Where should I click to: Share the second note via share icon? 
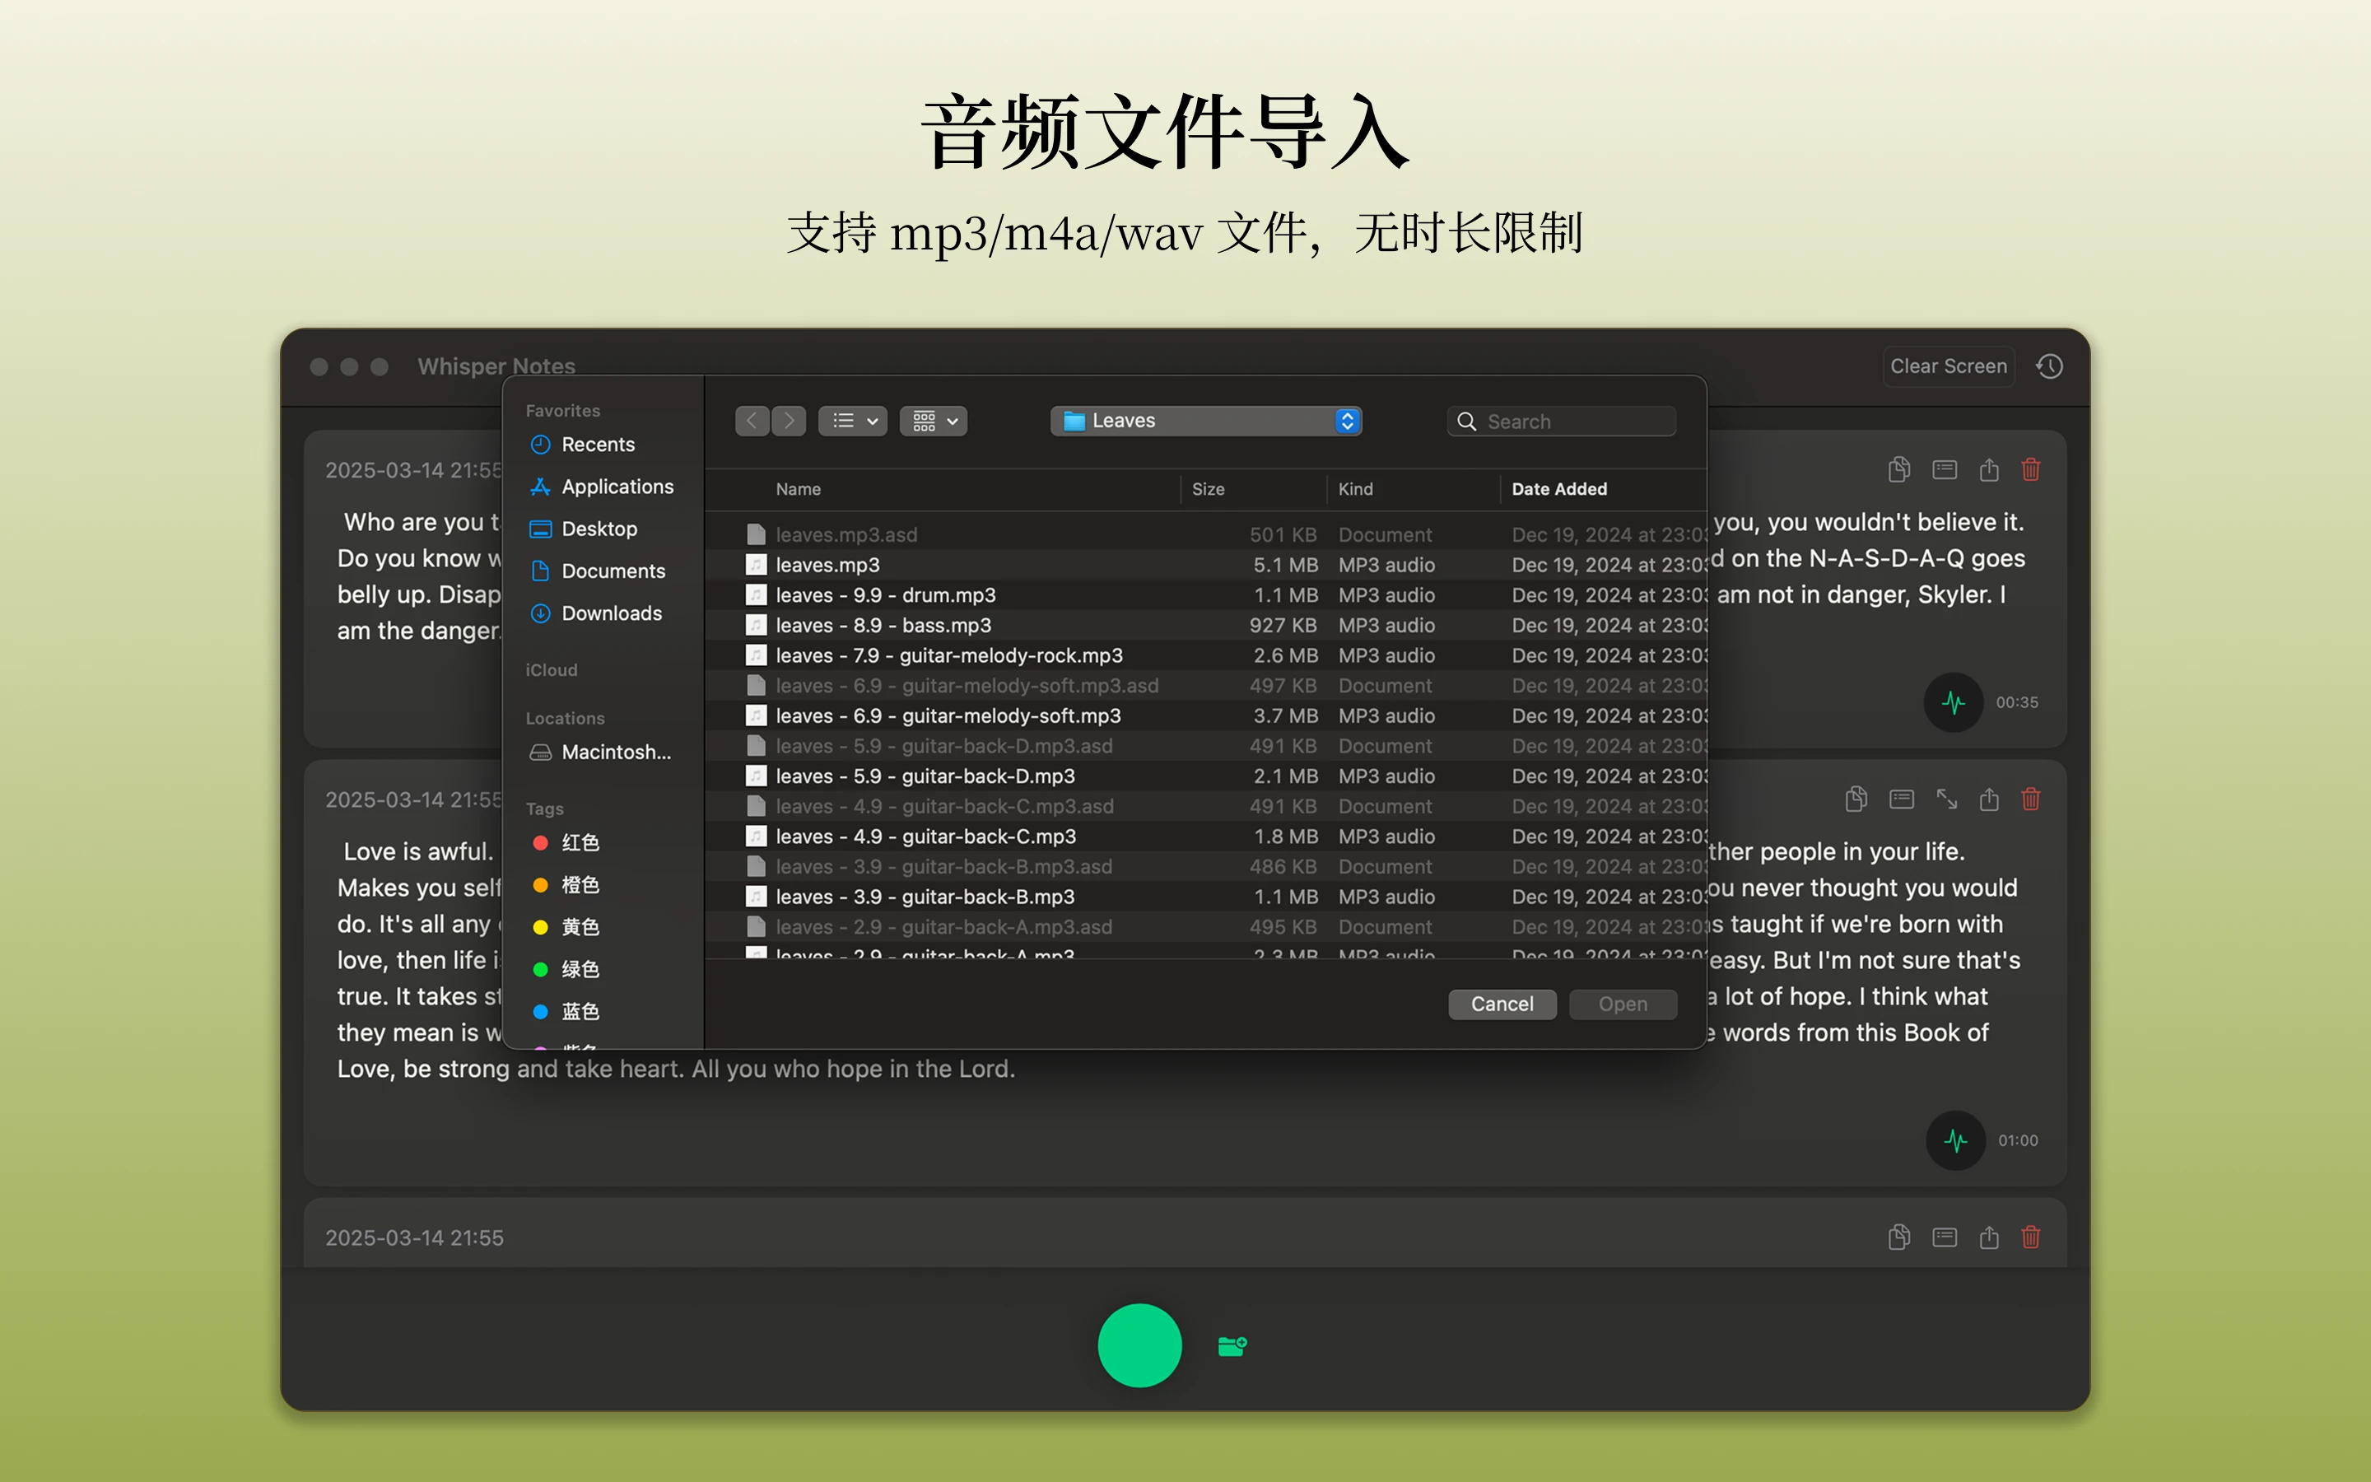tap(1989, 799)
